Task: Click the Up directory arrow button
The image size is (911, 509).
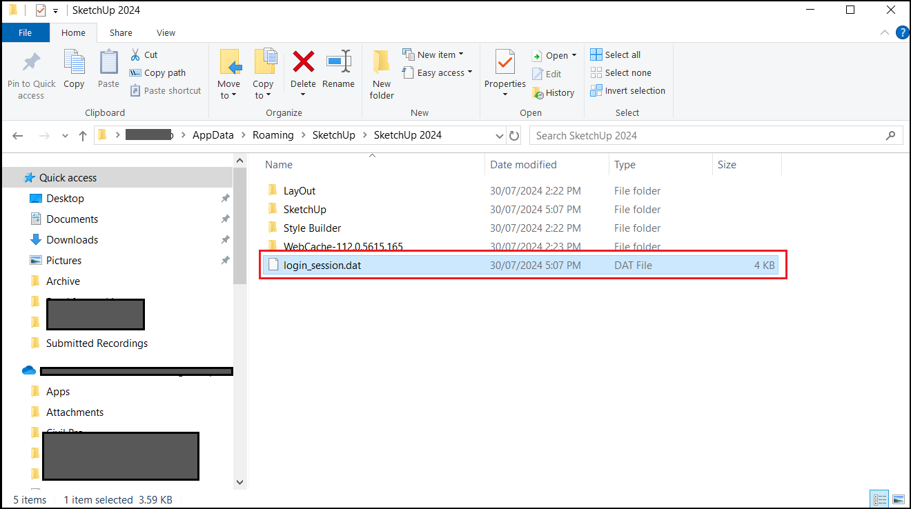Action: [x=83, y=136]
